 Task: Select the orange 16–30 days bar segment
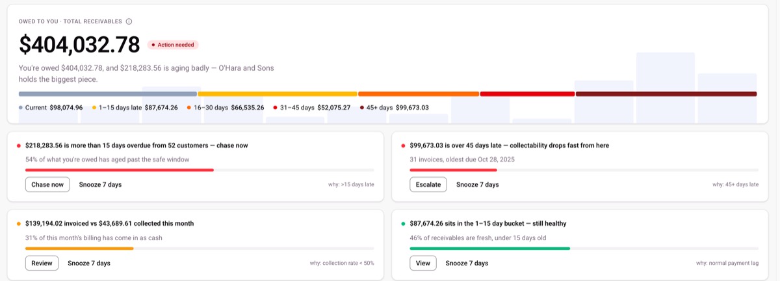coord(419,94)
